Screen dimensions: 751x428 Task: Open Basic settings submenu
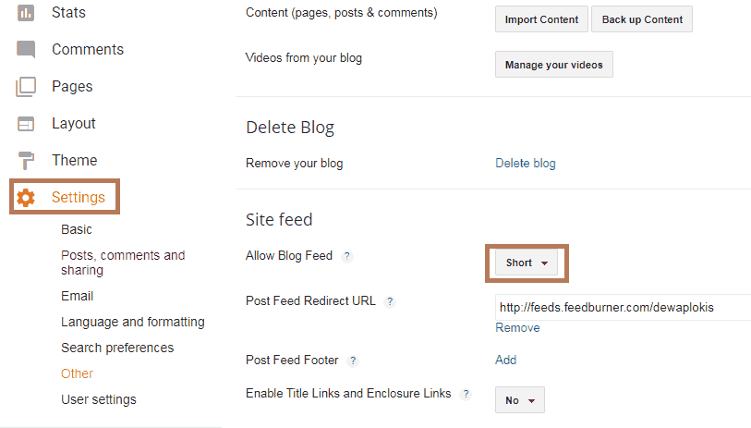tap(77, 229)
